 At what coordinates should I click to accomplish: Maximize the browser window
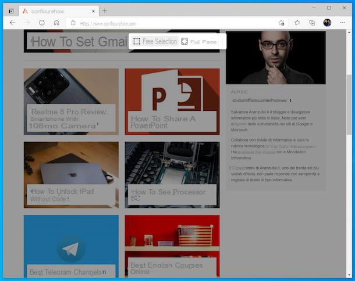[329, 8]
